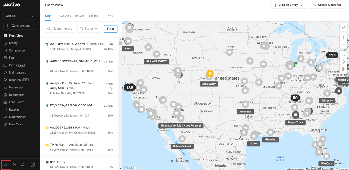Image resolution: width=349 pixels, height=170 pixels.
Task: Click the Street View pegman icon
Action: (x=343, y=69)
